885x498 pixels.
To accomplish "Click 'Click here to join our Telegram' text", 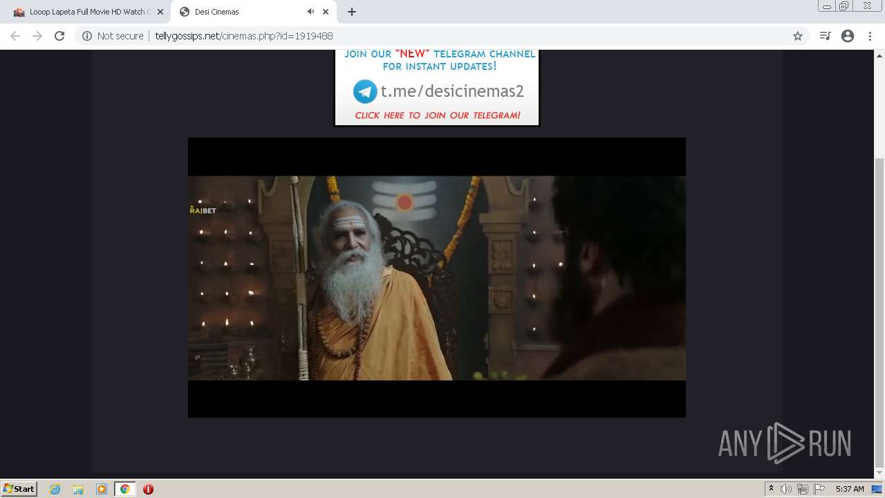I will click(x=438, y=116).
